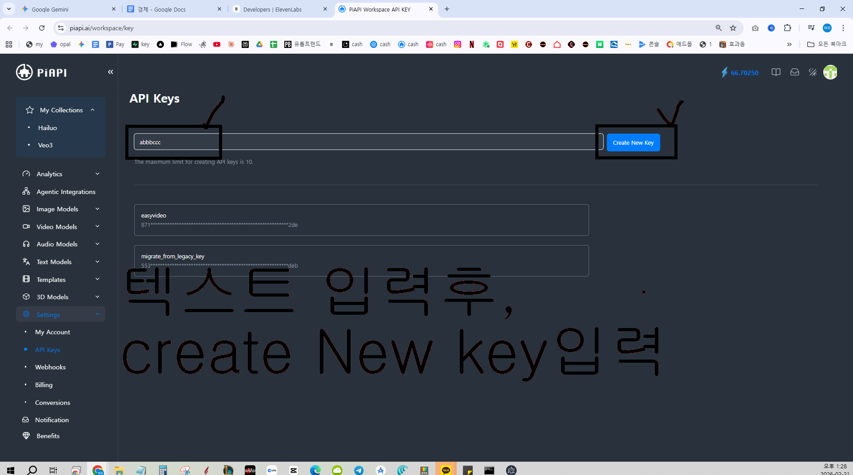Open the user avatar profile menu

click(830, 72)
